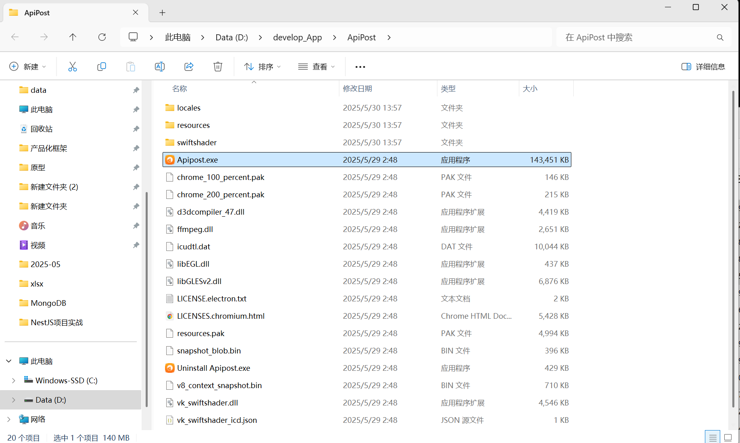Click the Copy icon in toolbar
Viewport: 740px width, 443px height.
click(x=102, y=67)
